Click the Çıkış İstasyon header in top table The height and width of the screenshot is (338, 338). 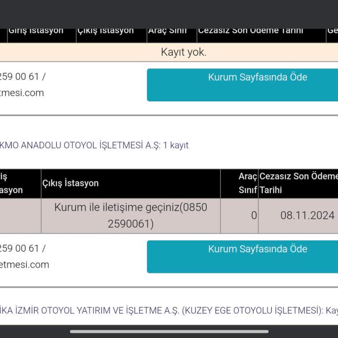(111, 36)
